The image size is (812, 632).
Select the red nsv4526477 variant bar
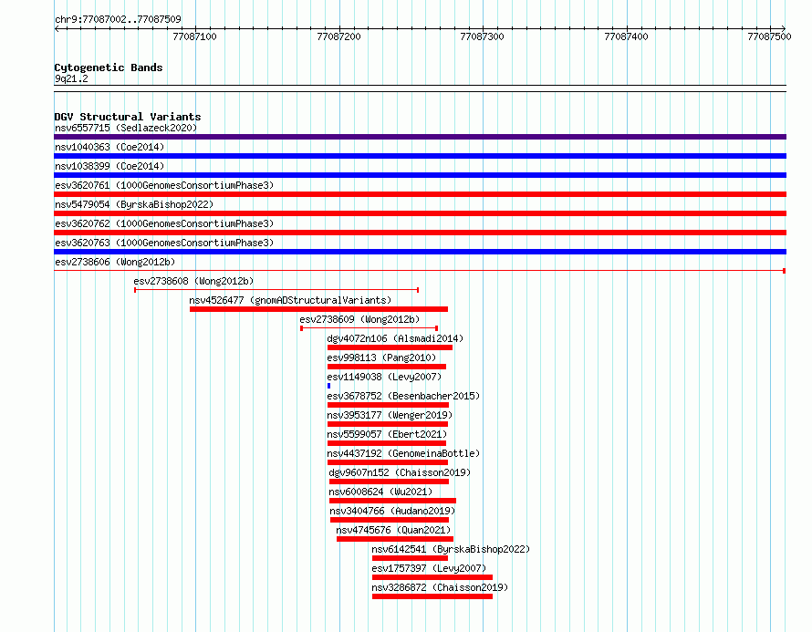319,309
